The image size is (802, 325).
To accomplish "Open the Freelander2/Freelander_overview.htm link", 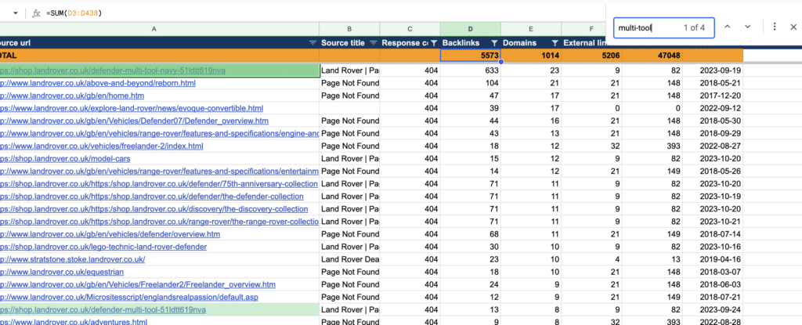I will (x=138, y=284).
